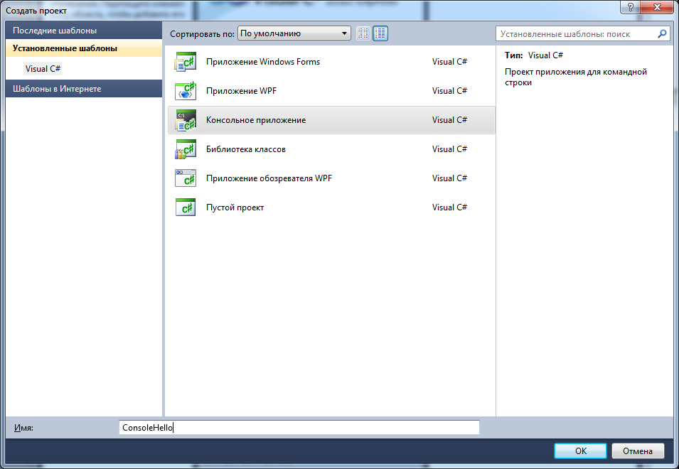
Task: Select 'Приложение Windows Forms' text
Action: click(x=263, y=62)
